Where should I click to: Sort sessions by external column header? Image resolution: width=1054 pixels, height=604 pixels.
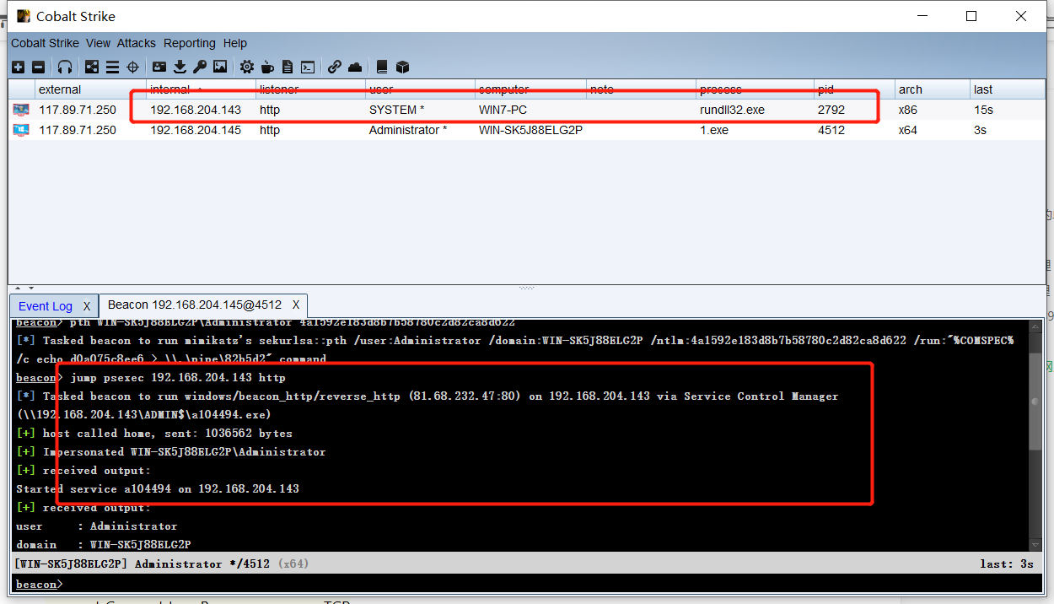click(x=89, y=89)
